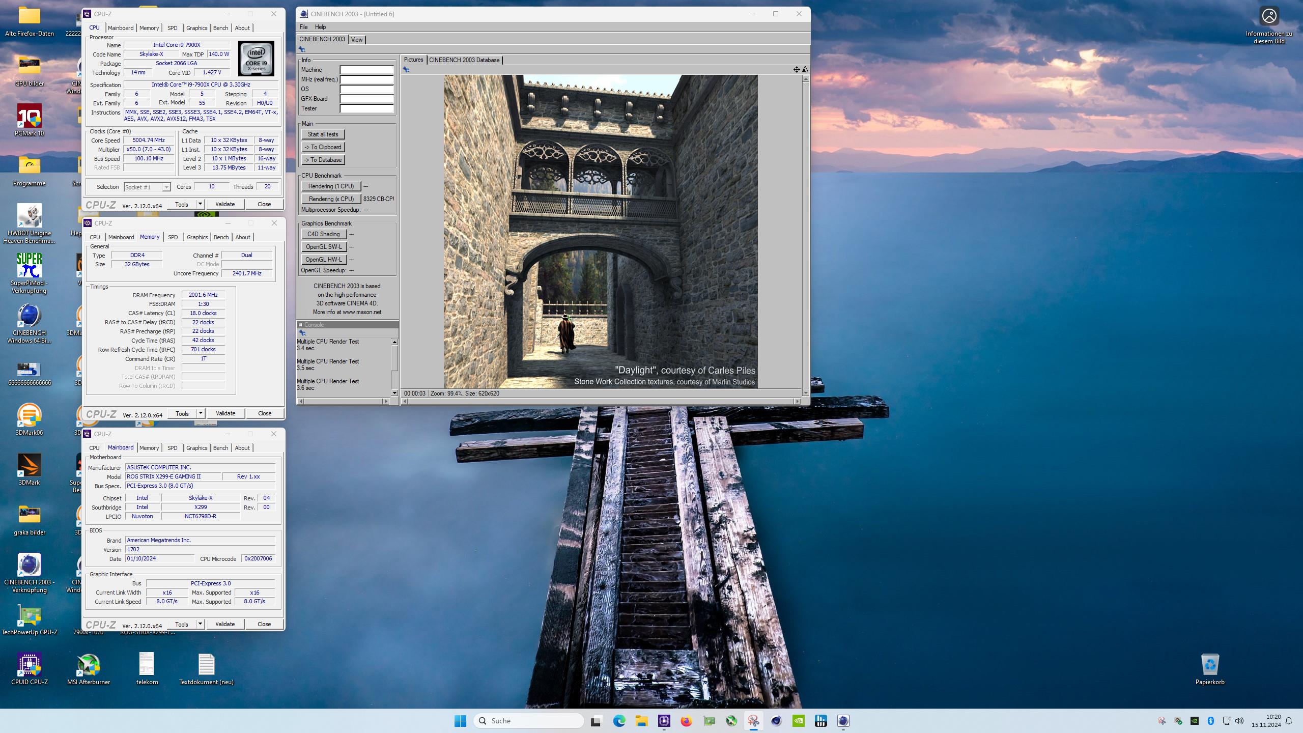Click the Console scrollbar up arrow
The width and height of the screenshot is (1303, 733).
pyautogui.click(x=394, y=342)
